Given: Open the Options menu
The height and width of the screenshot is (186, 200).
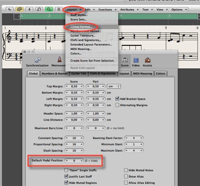Looking at the screenshot, I should tap(179, 9).
